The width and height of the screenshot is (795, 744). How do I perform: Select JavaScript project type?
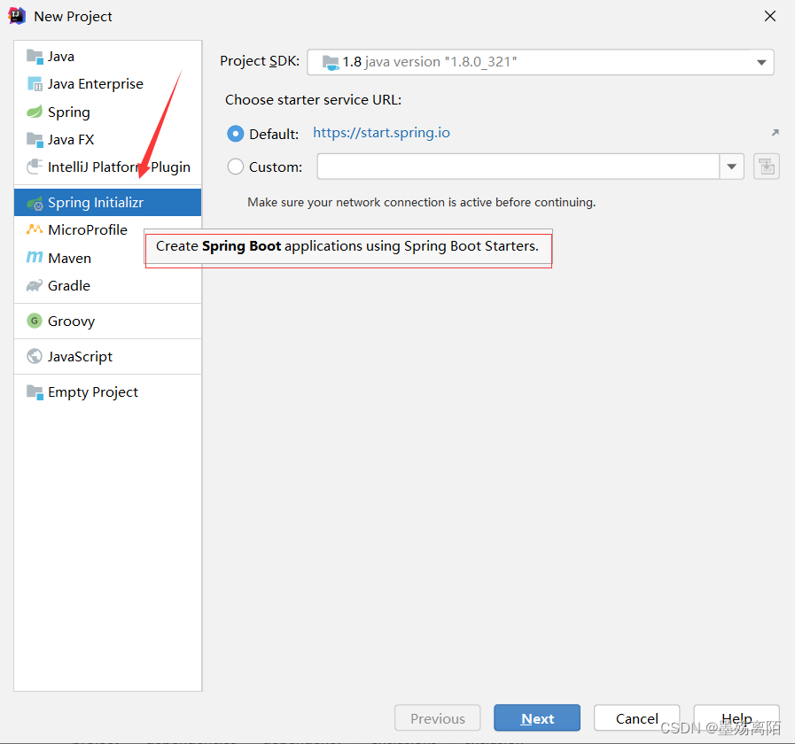pos(107,356)
